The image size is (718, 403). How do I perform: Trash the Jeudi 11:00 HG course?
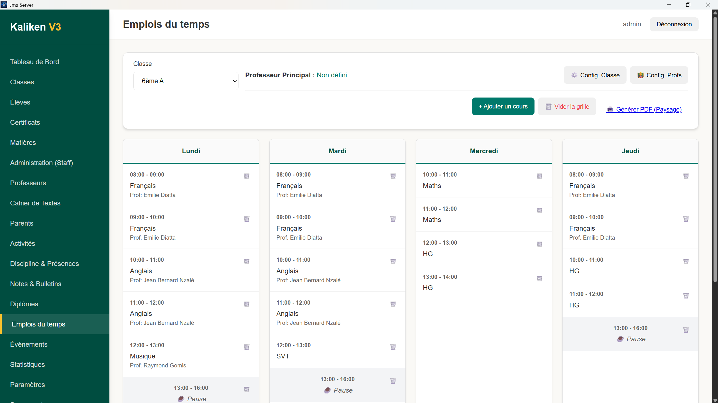click(x=686, y=296)
